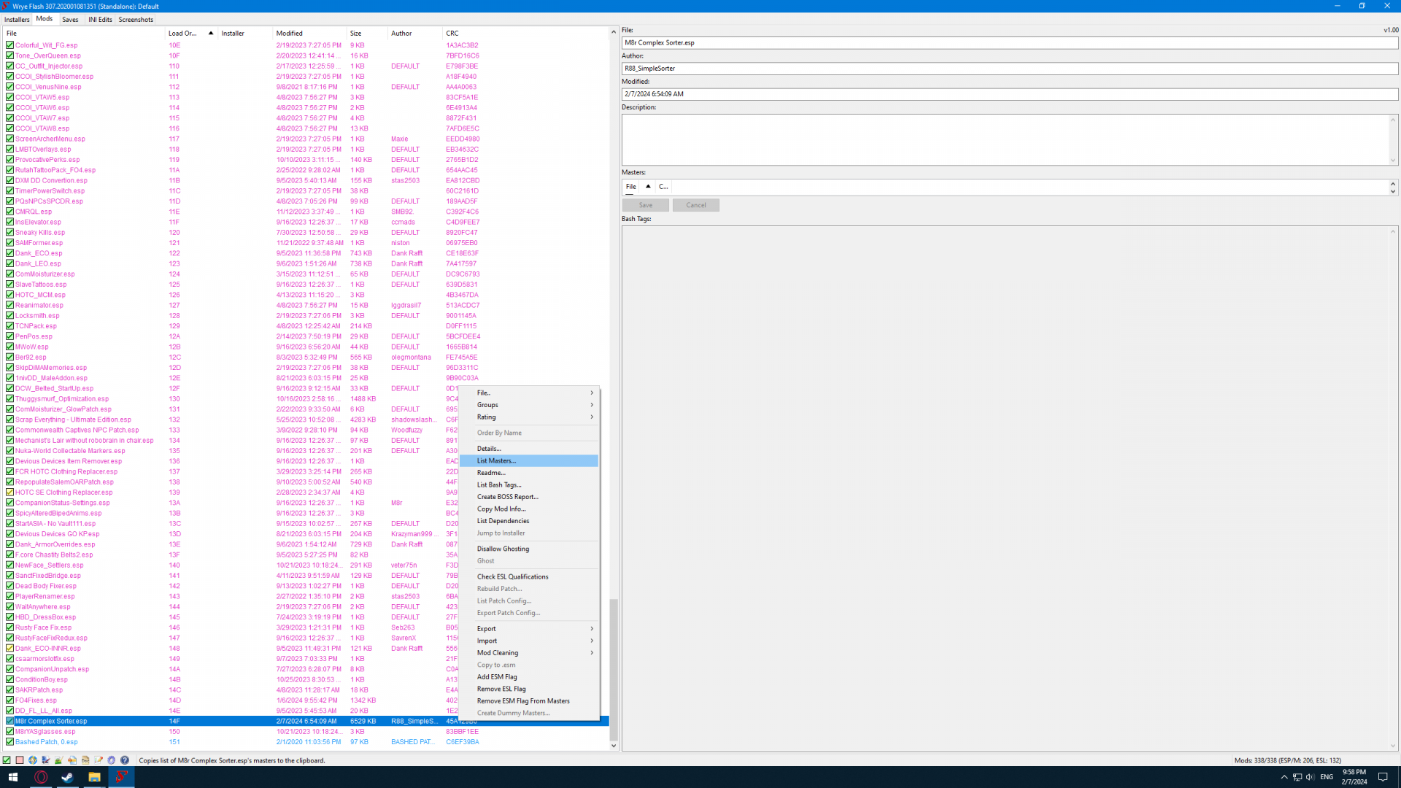The image size is (1401, 788).
Task: Open the Doc Browser status bar icon
Action: pyautogui.click(x=85, y=760)
